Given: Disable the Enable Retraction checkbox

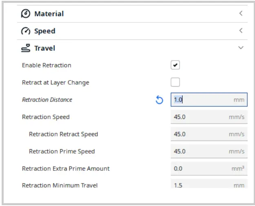Looking at the screenshot, I should [175, 65].
